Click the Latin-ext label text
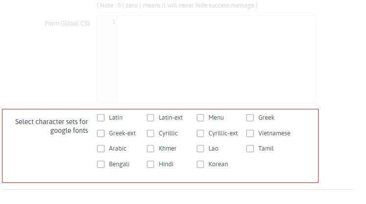This screenshot has width=366, height=204. click(171, 118)
